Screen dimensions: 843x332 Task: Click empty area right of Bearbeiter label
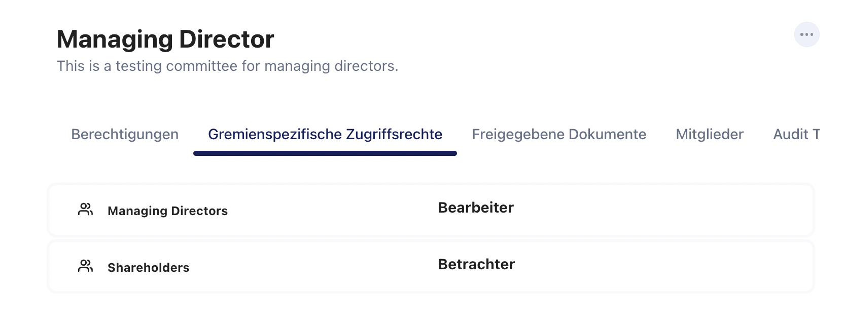point(659,210)
